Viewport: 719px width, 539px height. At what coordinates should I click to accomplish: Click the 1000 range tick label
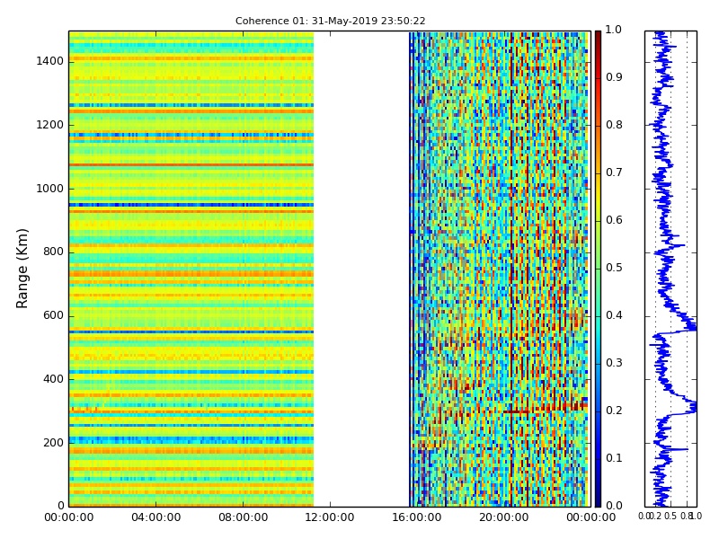tap(50, 189)
